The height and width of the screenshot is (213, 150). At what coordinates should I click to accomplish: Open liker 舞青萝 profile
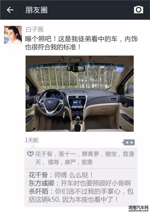point(90,154)
